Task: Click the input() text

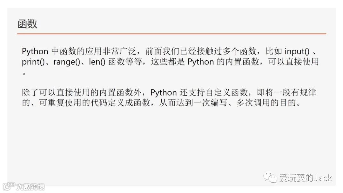Action: [297, 51]
